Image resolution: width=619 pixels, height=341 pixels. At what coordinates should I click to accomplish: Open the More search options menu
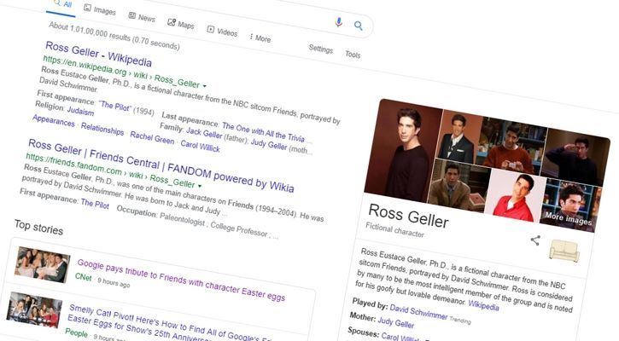point(260,38)
